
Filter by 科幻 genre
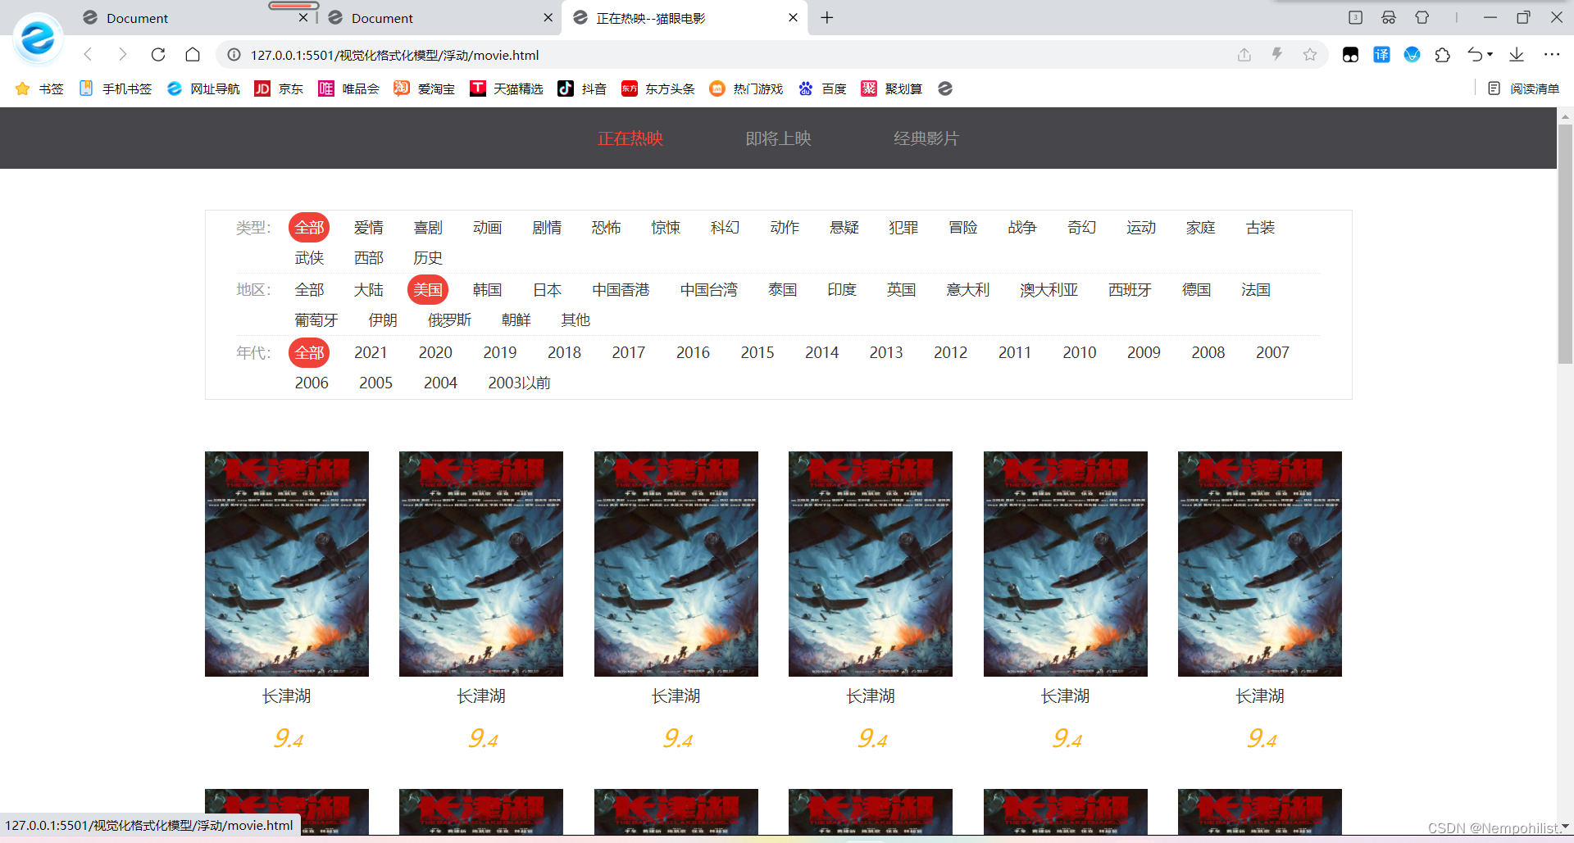(725, 228)
